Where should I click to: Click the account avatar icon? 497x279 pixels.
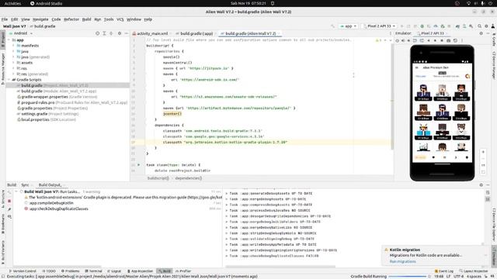click(493, 26)
